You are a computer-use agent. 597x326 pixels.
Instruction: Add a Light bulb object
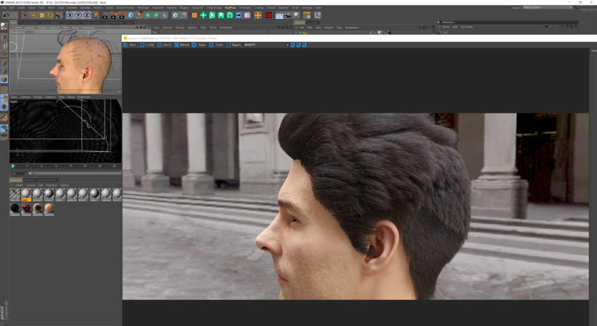click(x=296, y=15)
